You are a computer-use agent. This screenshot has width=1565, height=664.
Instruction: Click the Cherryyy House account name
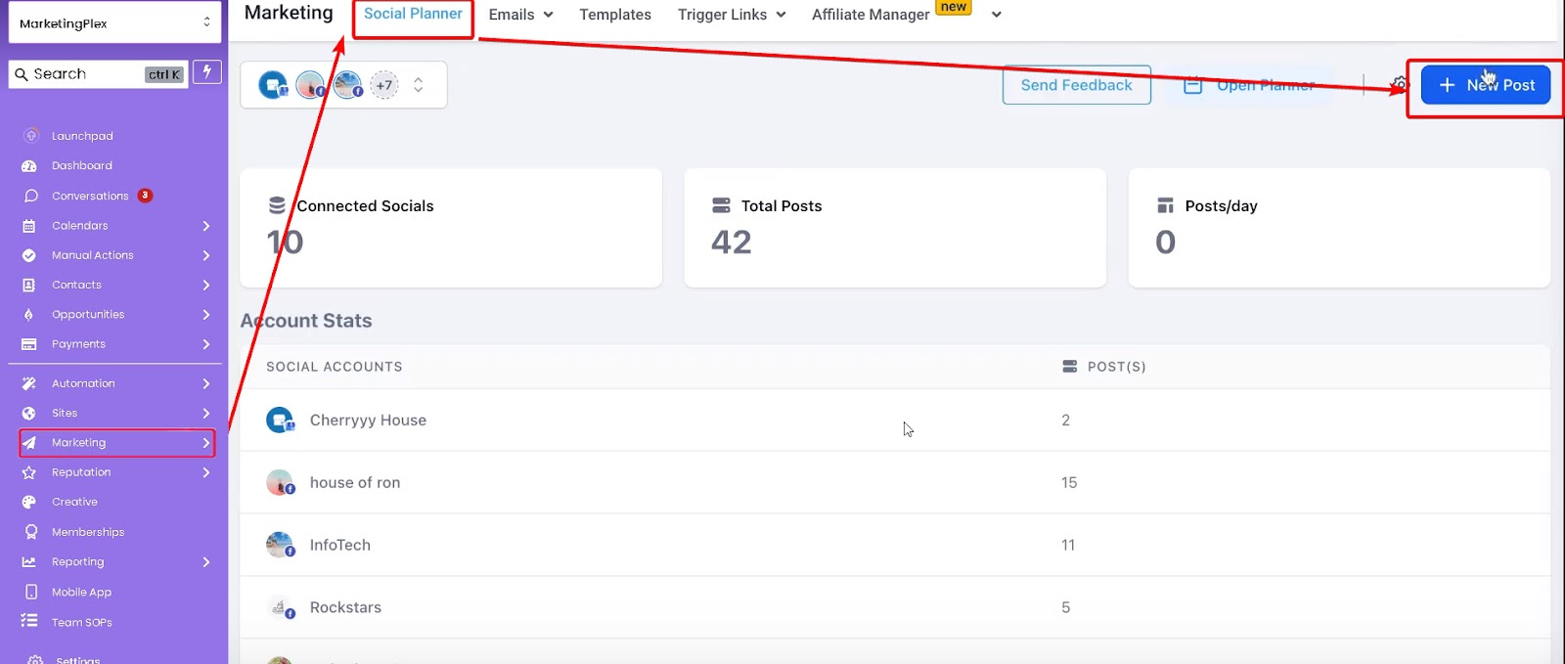pyautogui.click(x=368, y=421)
